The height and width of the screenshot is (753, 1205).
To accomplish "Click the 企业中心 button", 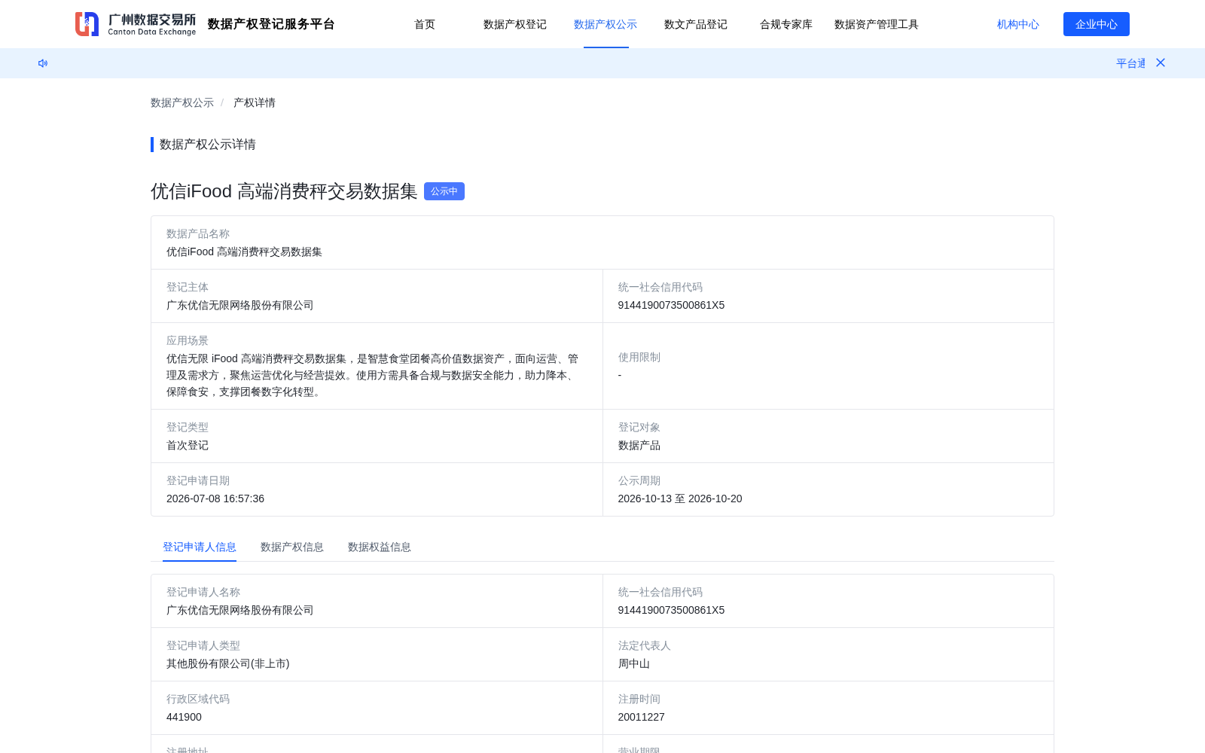I will 1097,24.
